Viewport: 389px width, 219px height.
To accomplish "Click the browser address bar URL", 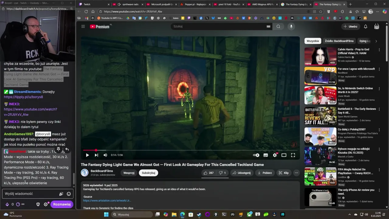I will pyautogui.click(x=133, y=12).
